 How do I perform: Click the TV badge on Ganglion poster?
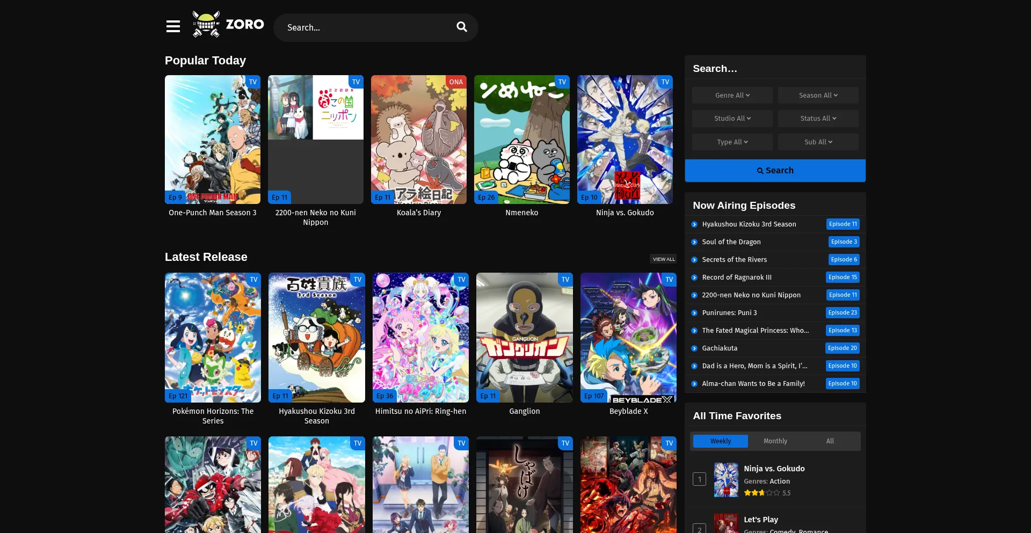pyautogui.click(x=565, y=280)
